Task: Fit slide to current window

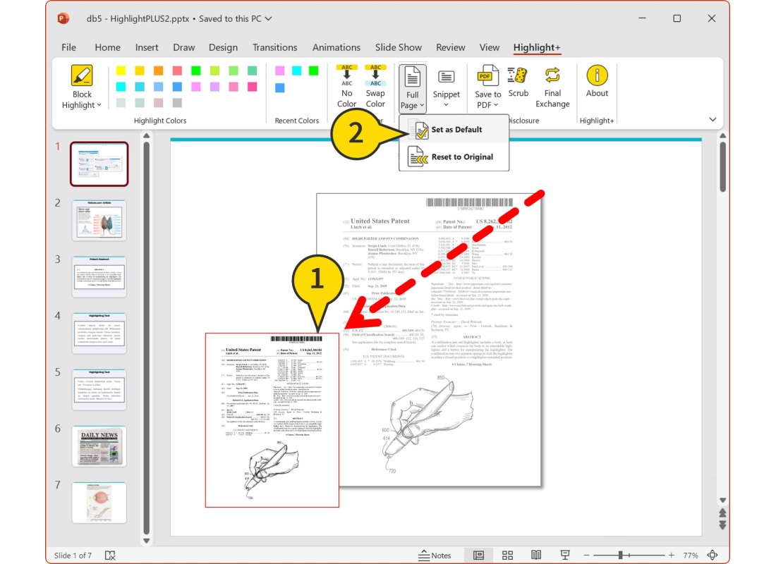Action: pos(713,555)
